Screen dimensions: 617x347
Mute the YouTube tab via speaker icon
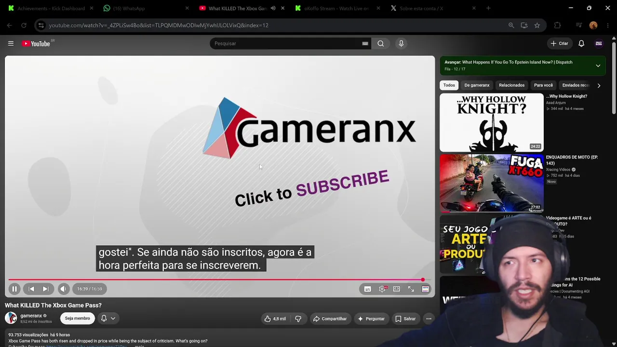[273, 8]
